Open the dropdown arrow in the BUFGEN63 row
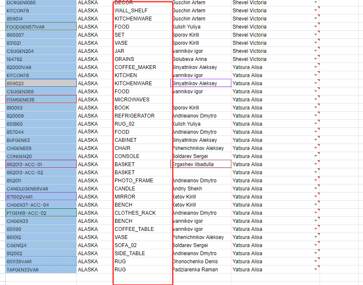363x285 pixels. 316,140
